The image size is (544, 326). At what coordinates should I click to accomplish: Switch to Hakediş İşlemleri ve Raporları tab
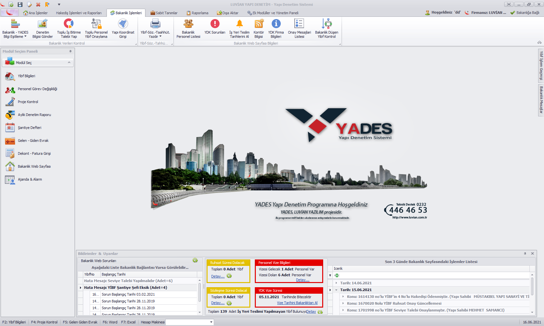79,13
